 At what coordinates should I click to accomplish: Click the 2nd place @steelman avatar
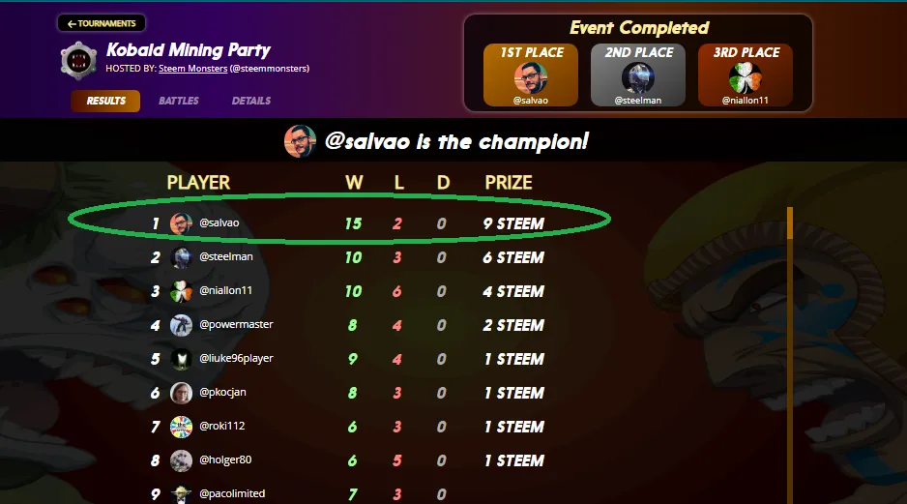638,77
